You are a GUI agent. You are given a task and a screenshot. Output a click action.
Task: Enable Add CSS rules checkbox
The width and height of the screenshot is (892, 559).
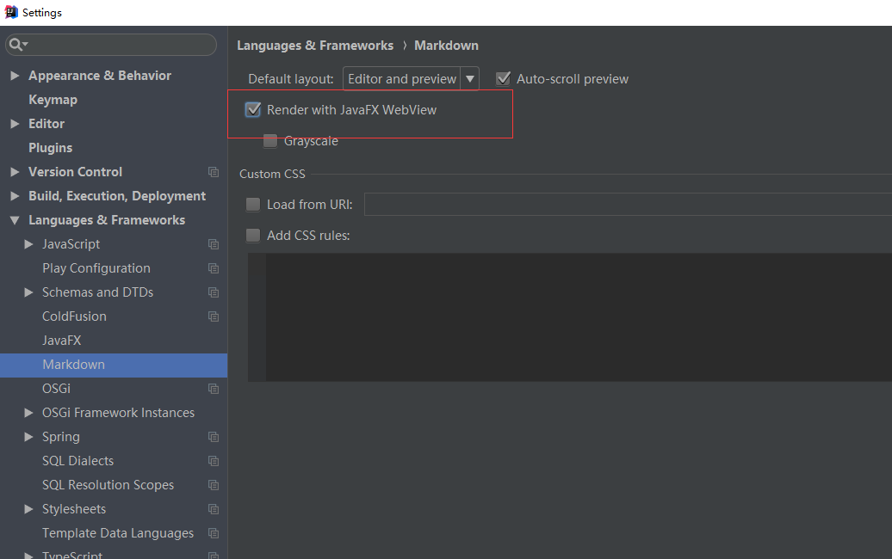(253, 235)
